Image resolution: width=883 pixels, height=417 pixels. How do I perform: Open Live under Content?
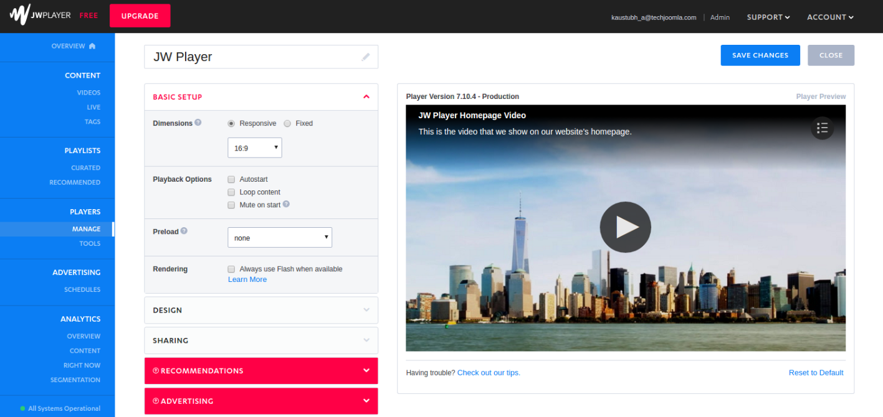(x=93, y=107)
